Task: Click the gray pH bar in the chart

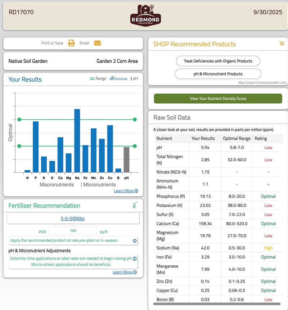Action: 126,160
